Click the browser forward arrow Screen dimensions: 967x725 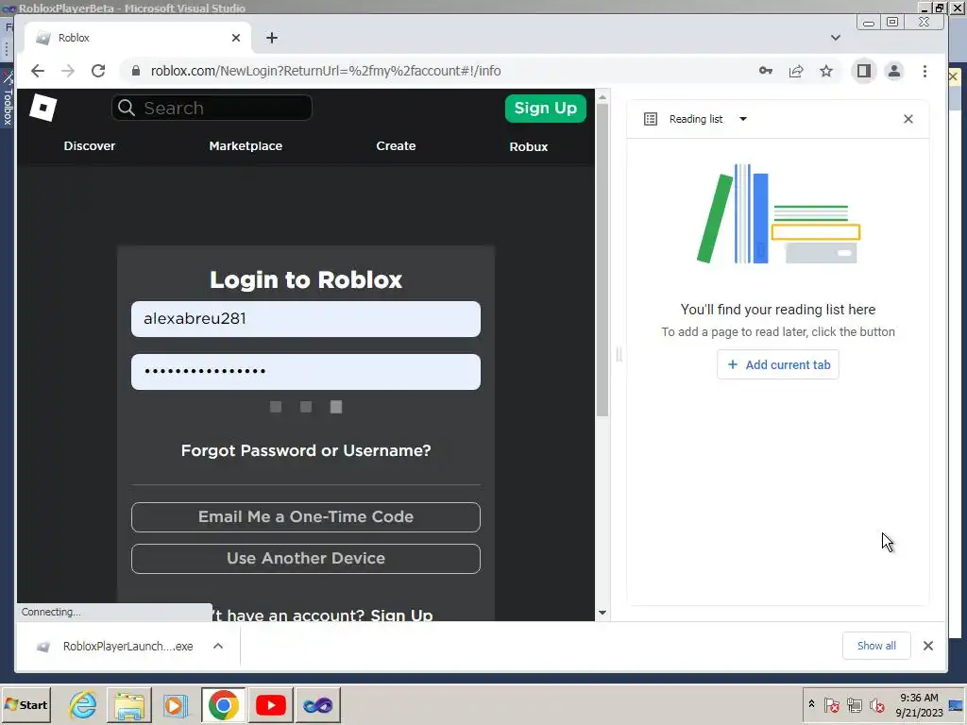68,71
